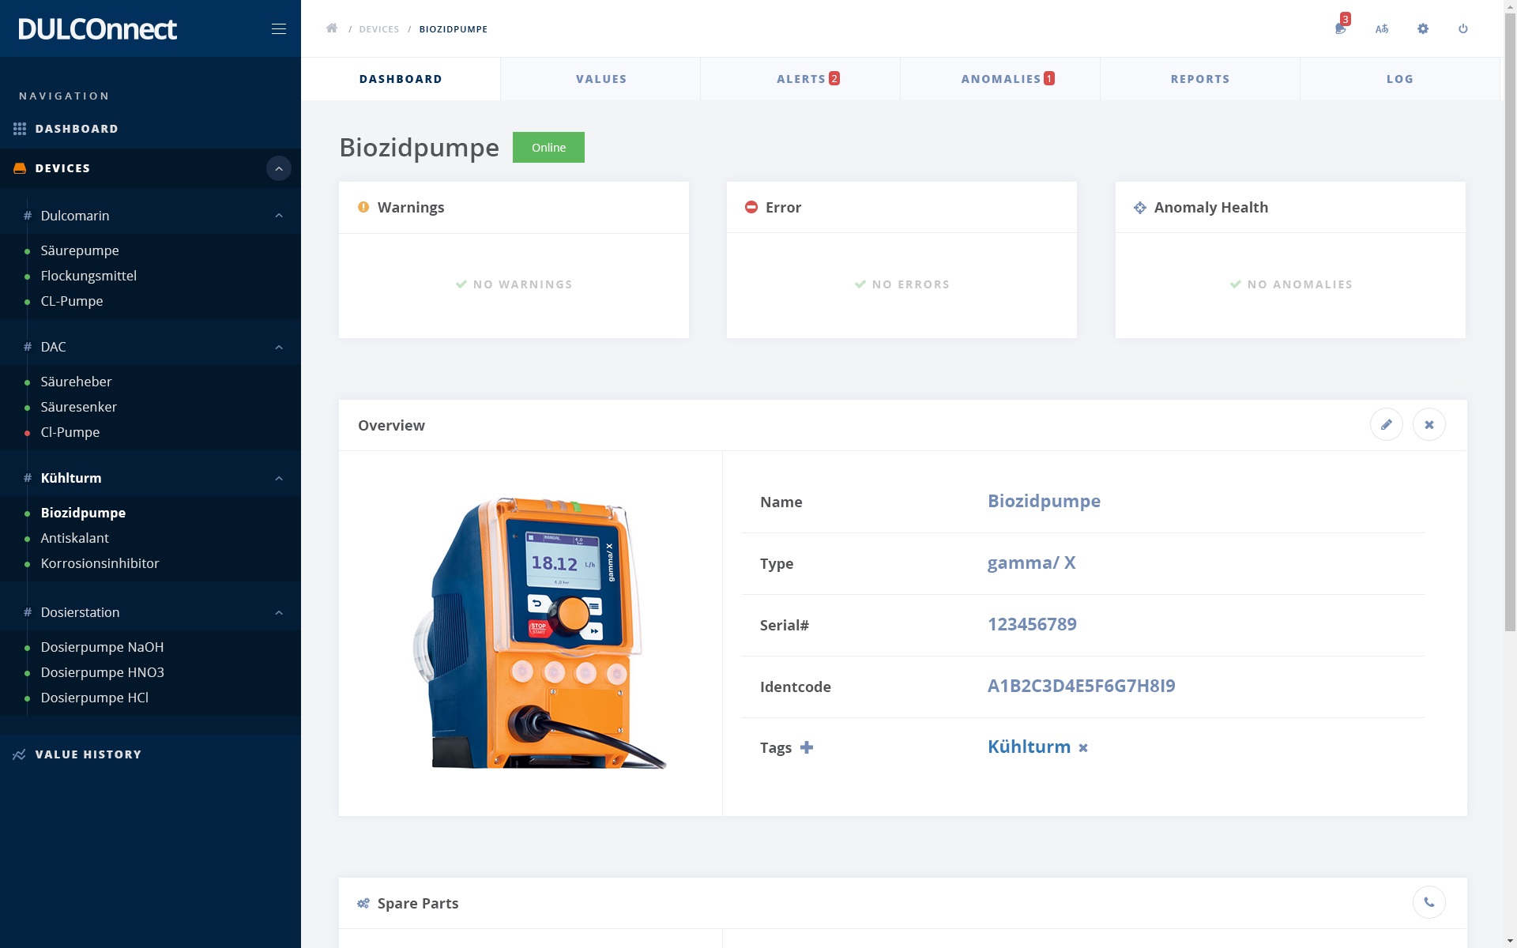
Task: Collapse the DAC group
Action: pyautogui.click(x=279, y=347)
